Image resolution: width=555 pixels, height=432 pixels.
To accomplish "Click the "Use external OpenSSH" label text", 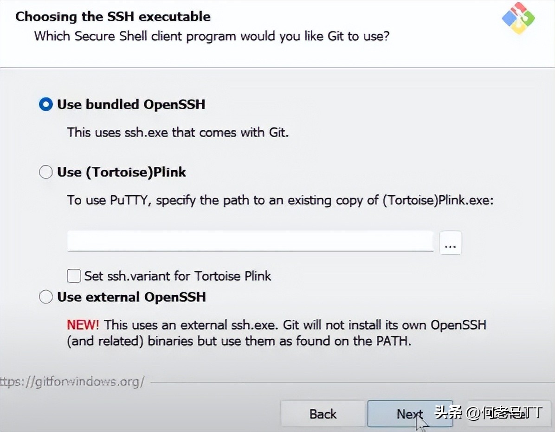I will [131, 297].
